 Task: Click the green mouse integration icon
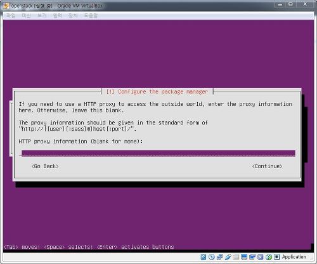coord(269,257)
